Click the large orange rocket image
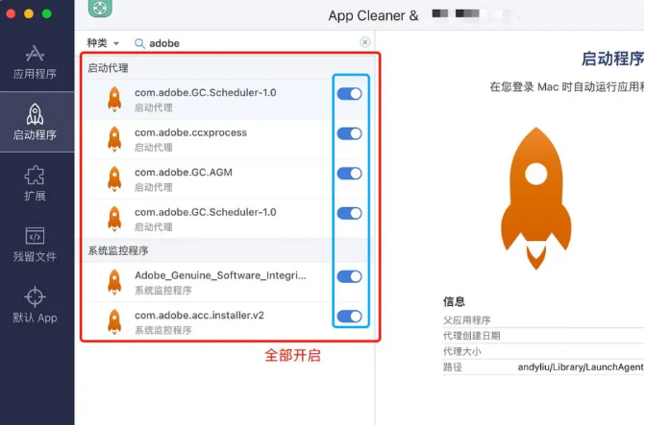This screenshot has width=671, height=425. click(x=535, y=199)
